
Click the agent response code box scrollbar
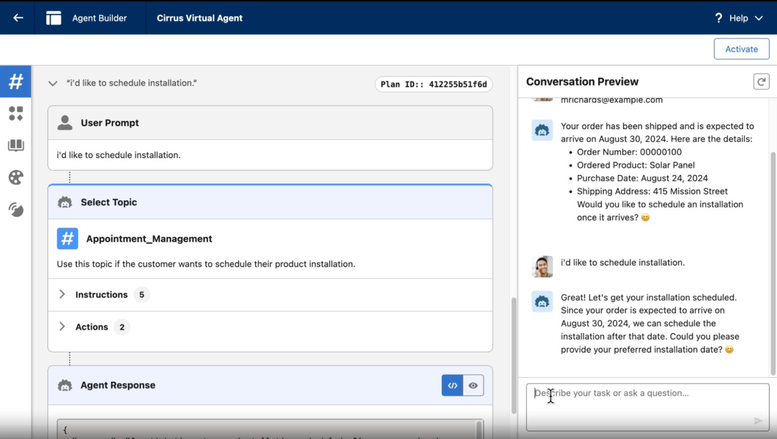point(479,429)
